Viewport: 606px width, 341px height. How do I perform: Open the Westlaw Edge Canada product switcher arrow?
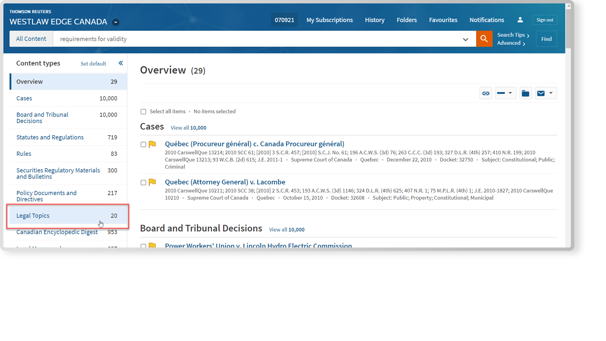[x=116, y=22]
